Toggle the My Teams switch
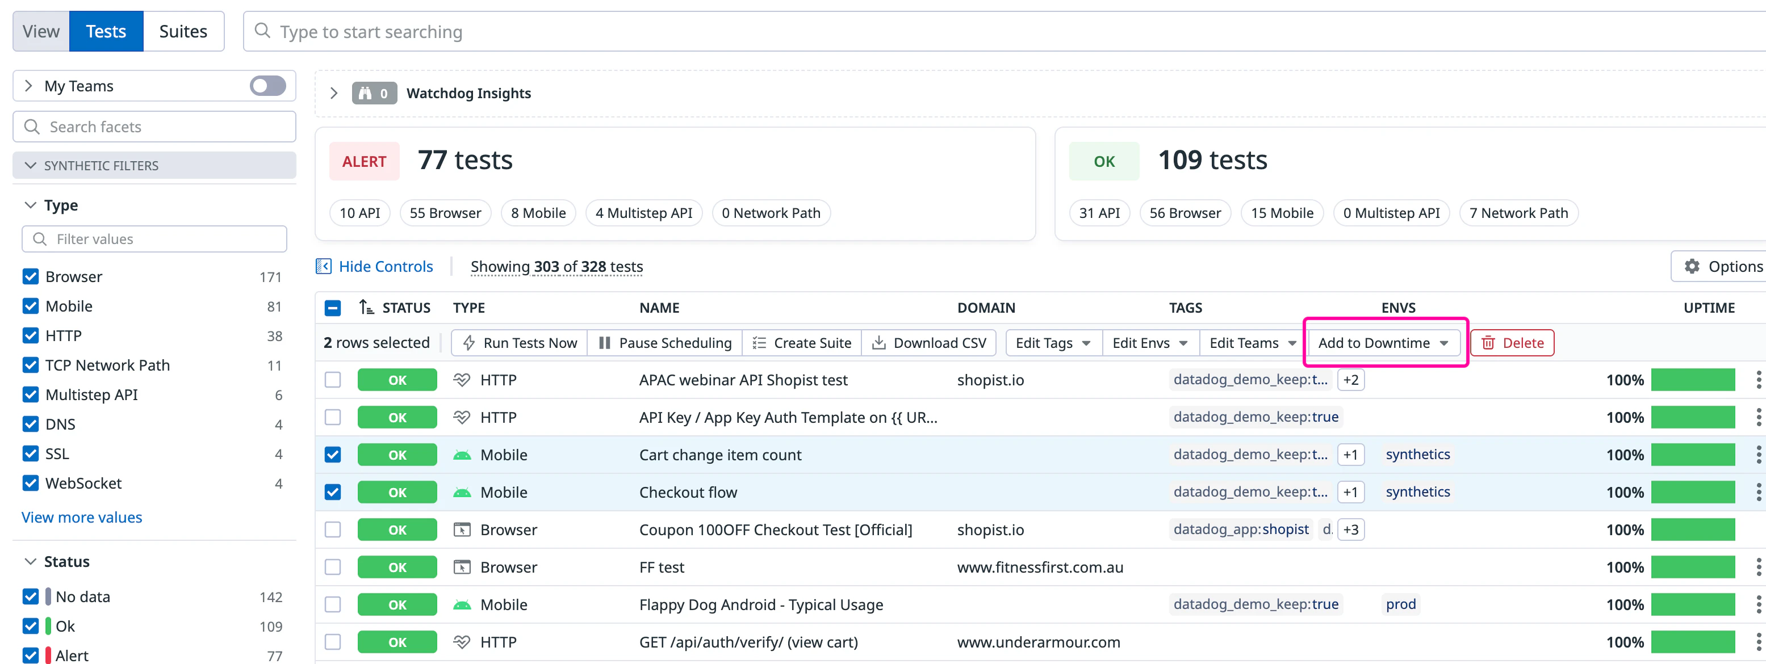 (267, 86)
